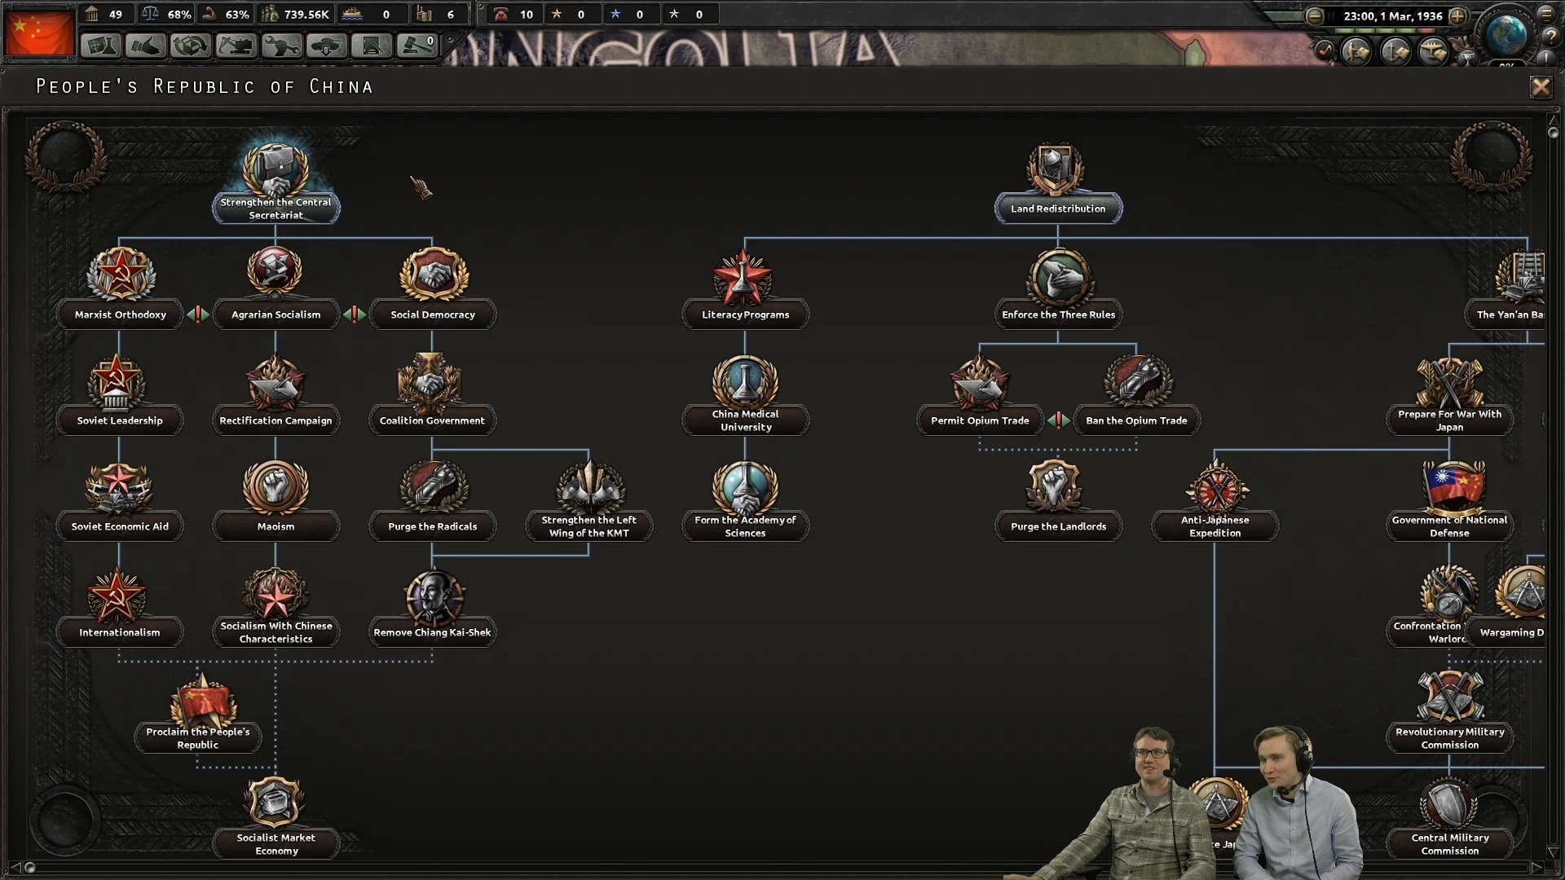Toggle pause by clicking the date display

[x=1393, y=15]
